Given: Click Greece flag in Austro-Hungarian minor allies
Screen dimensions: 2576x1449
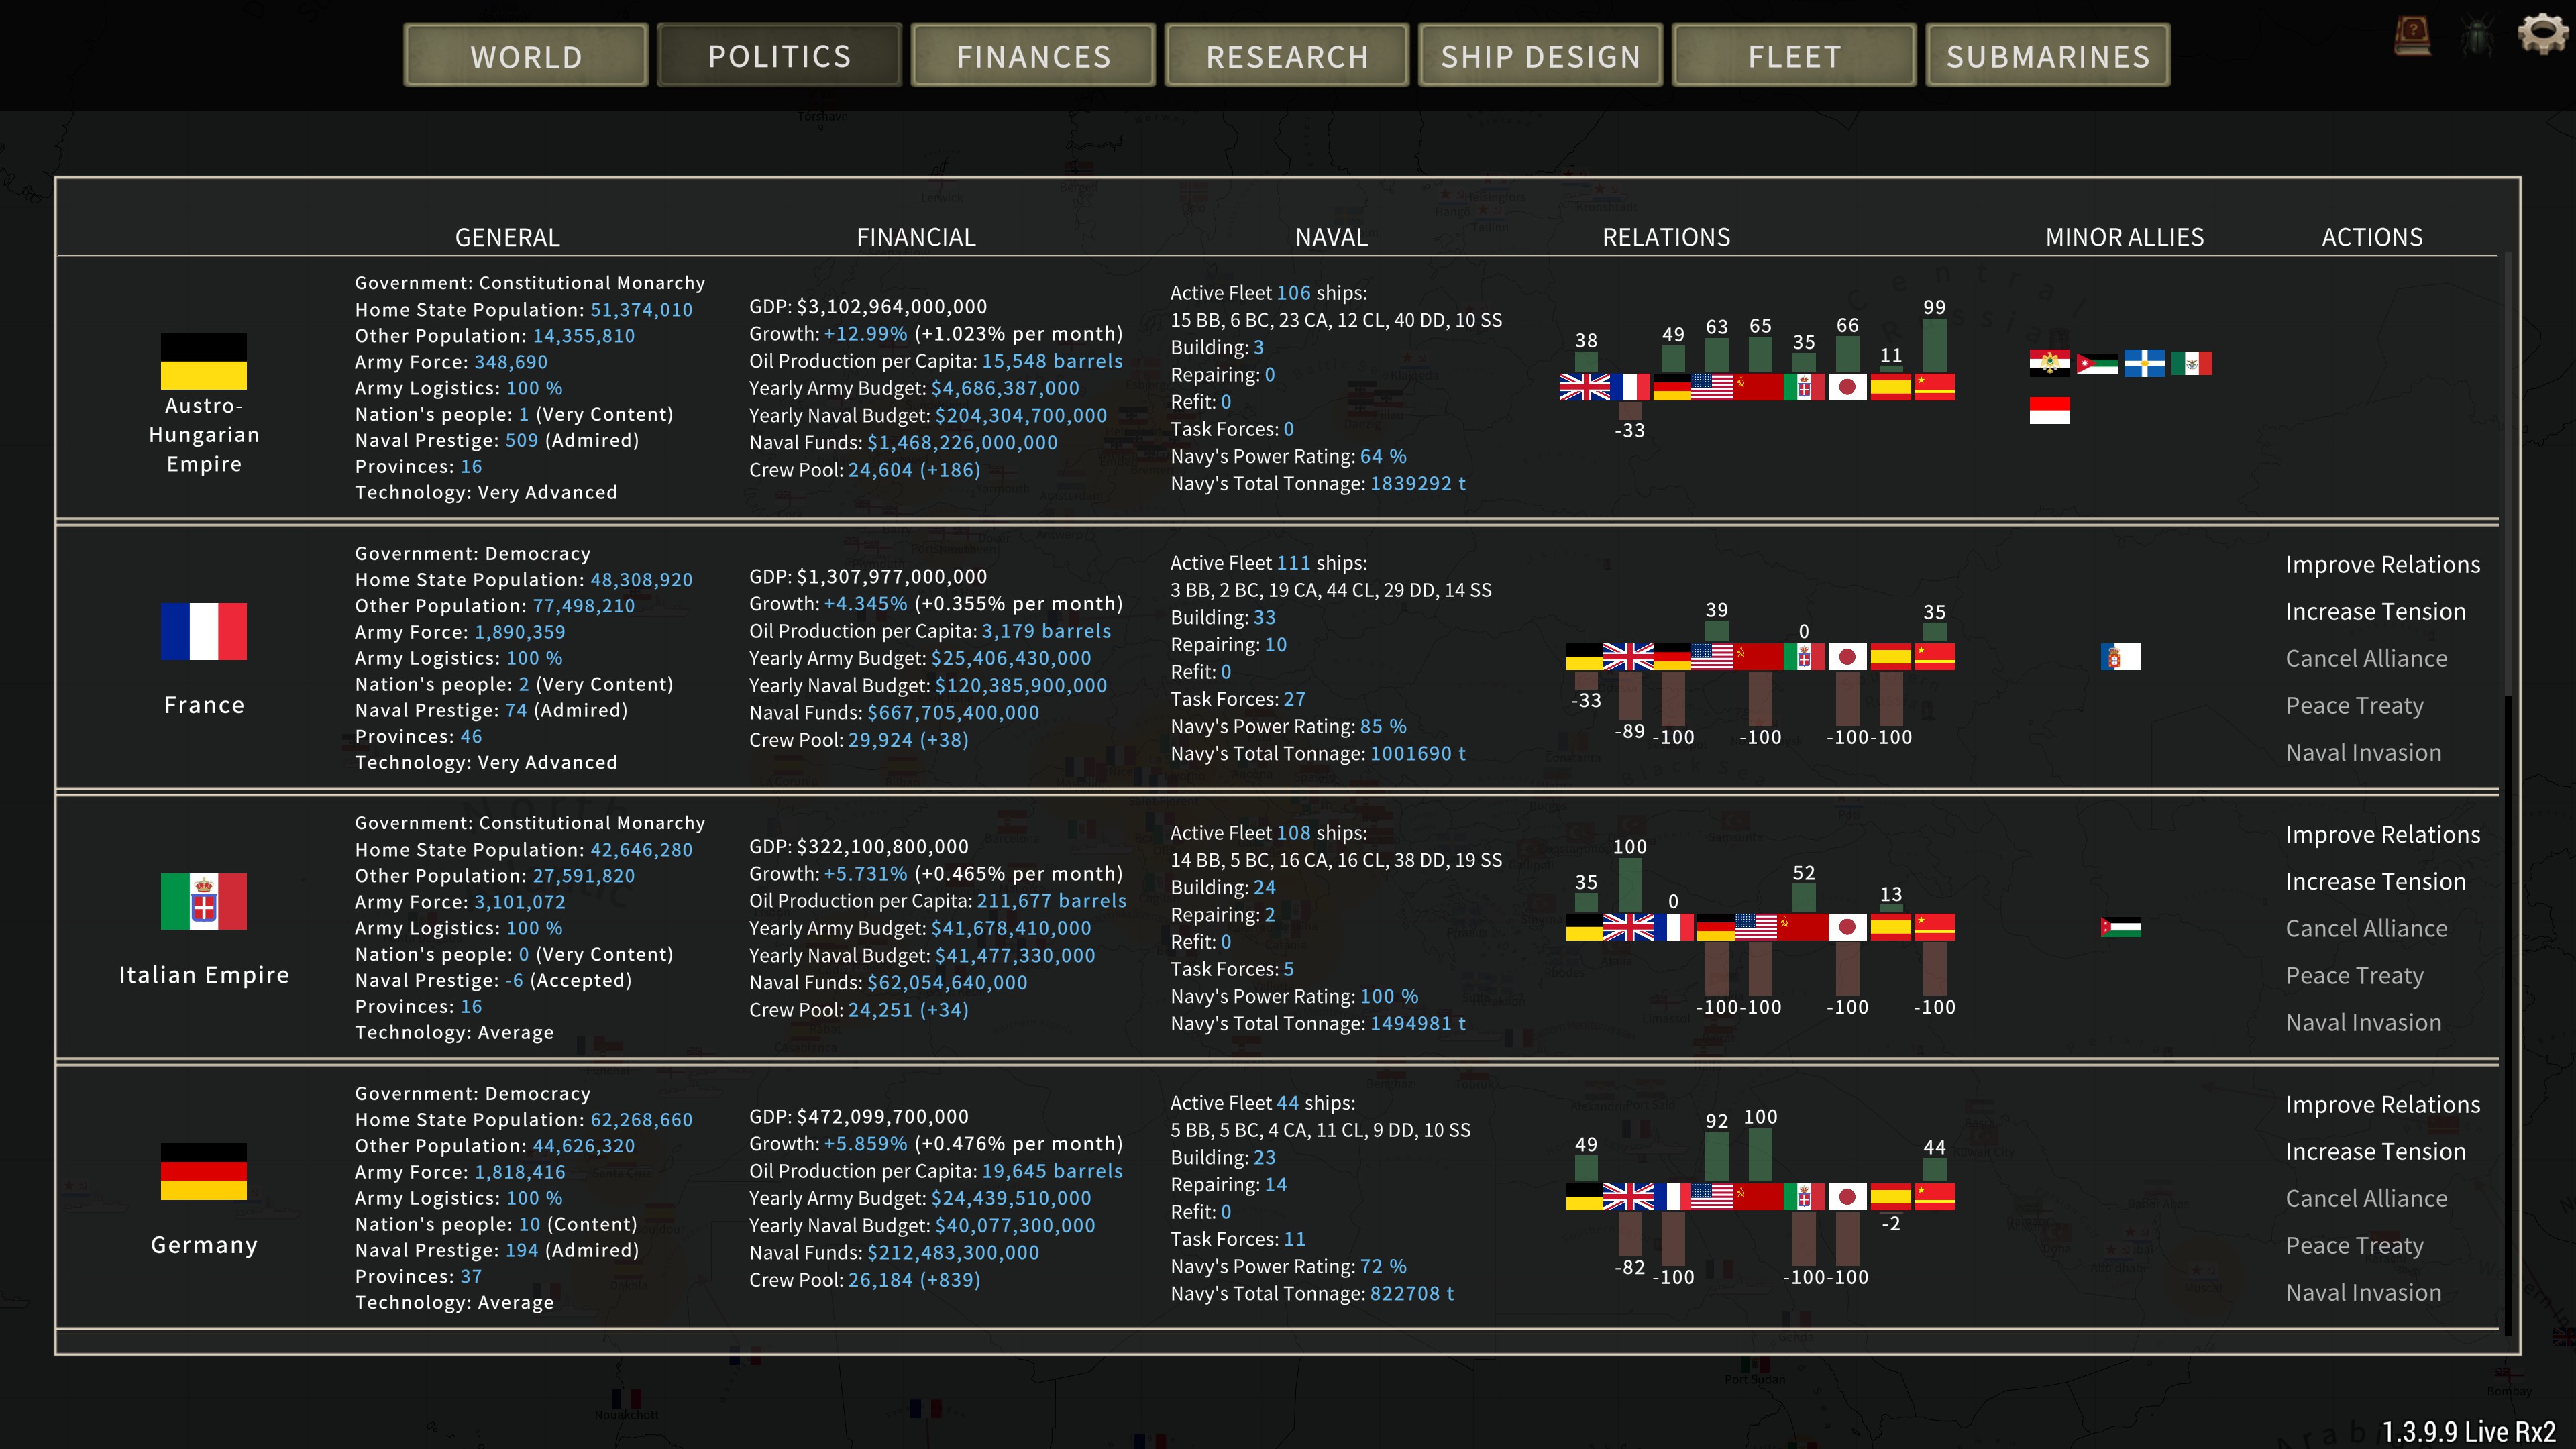Looking at the screenshot, I should 2144,363.
